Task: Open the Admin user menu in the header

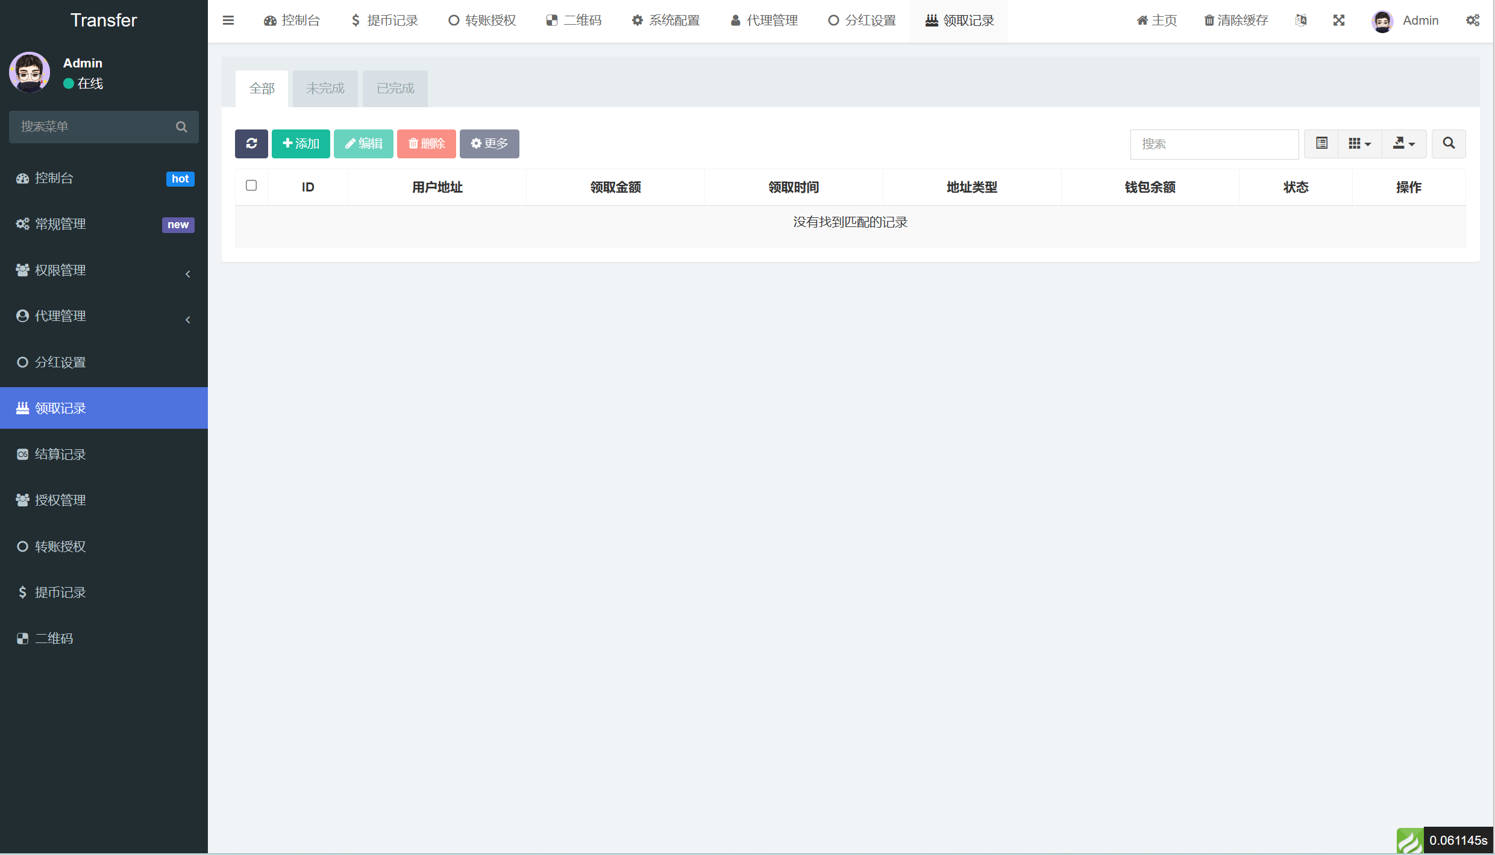Action: point(1405,20)
